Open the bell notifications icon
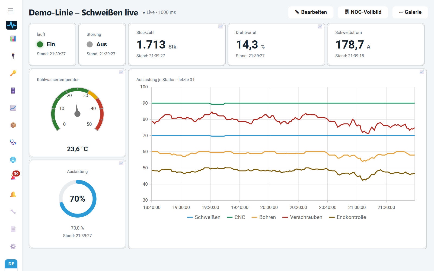 pyautogui.click(x=13, y=194)
